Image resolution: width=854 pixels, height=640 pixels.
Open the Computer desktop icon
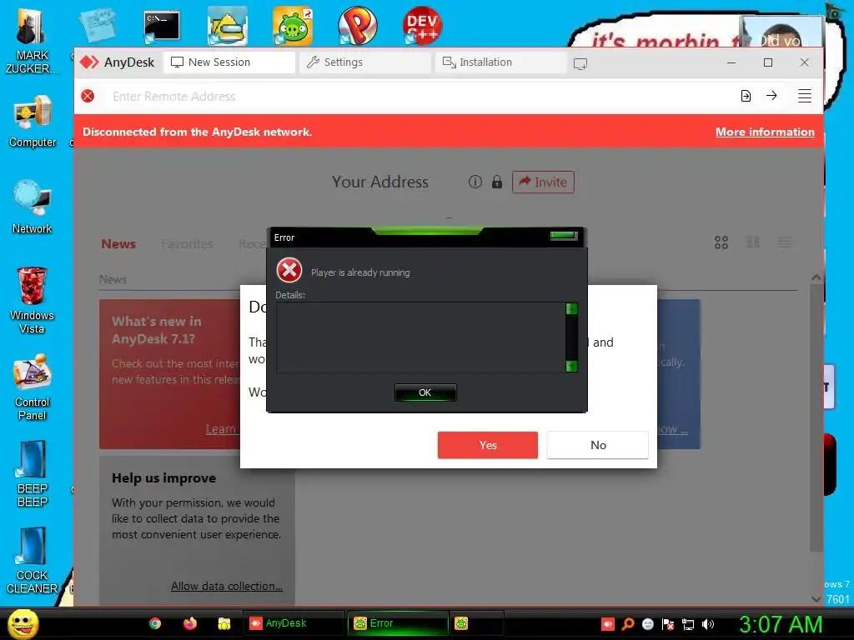(x=33, y=122)
